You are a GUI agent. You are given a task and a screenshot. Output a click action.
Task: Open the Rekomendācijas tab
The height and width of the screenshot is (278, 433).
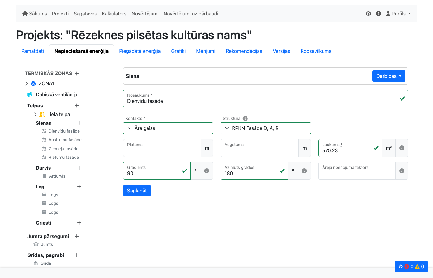(x=244, y=51)
